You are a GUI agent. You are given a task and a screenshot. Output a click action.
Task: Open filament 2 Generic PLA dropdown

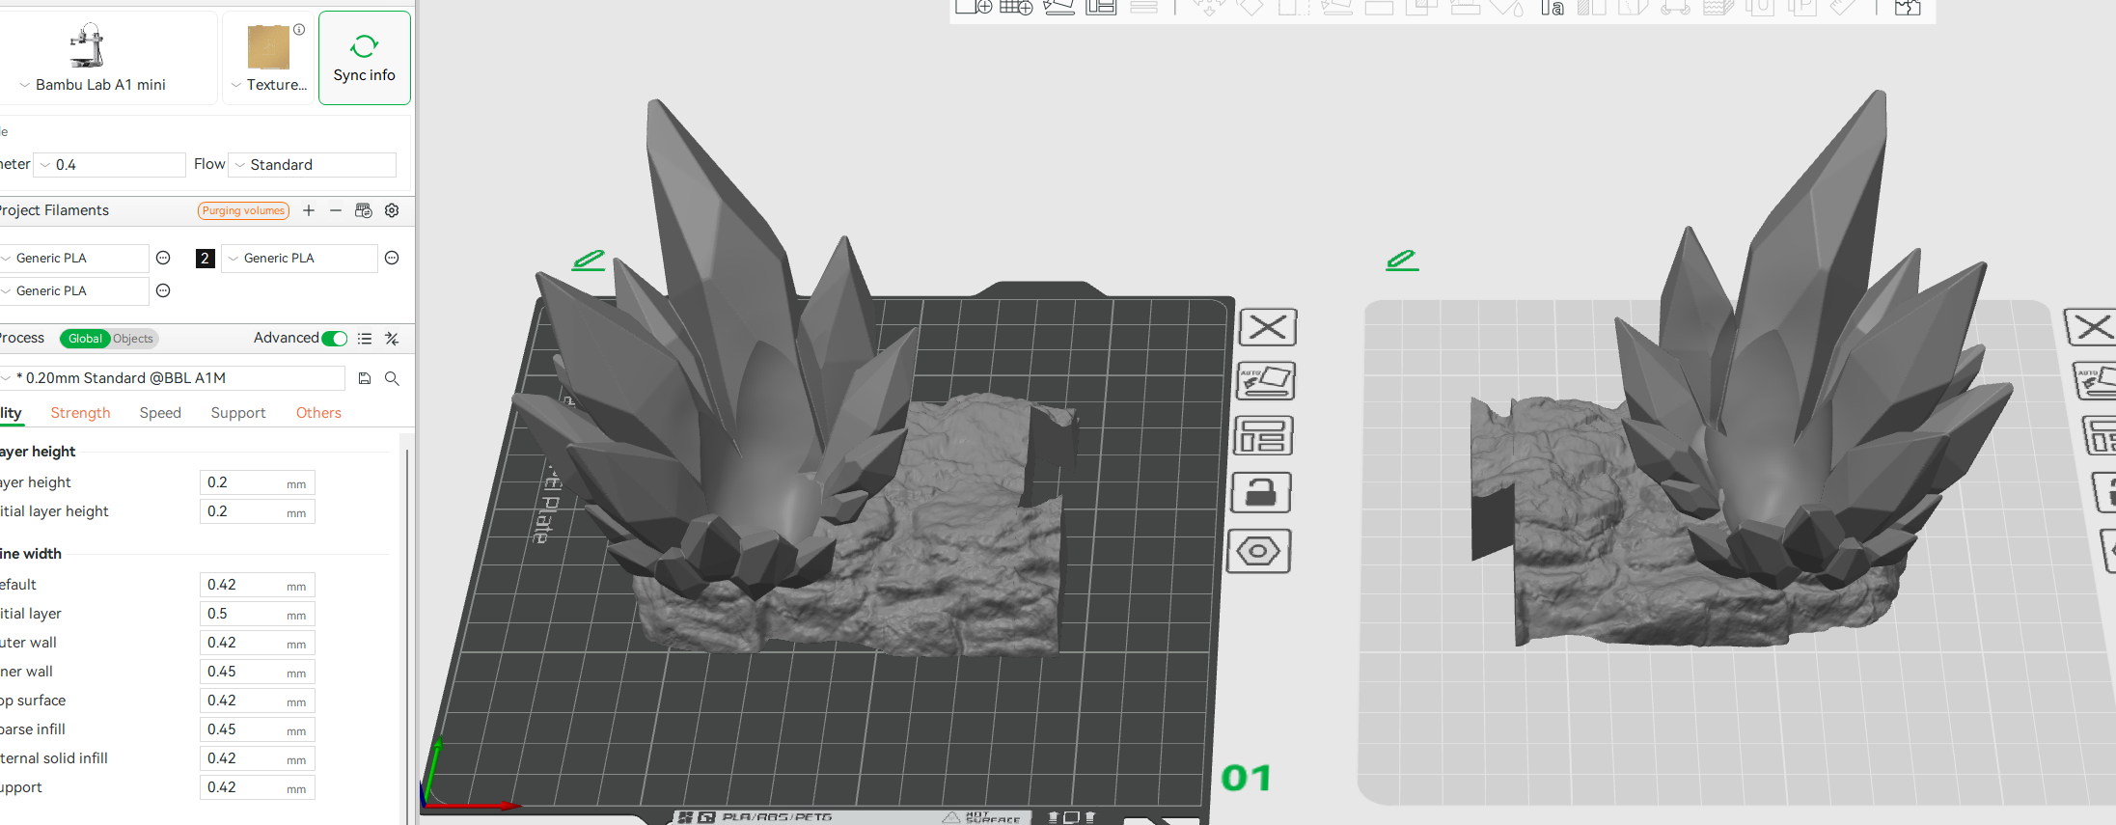point(299,259)
